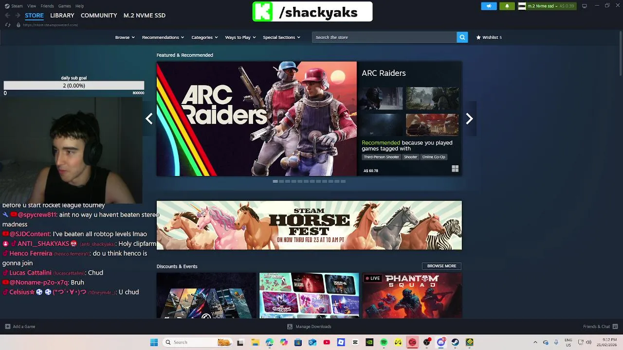
Task: Click the Windows platform icon on ARC Raiders
Action: pyautogui.click(x=455, y=169)
